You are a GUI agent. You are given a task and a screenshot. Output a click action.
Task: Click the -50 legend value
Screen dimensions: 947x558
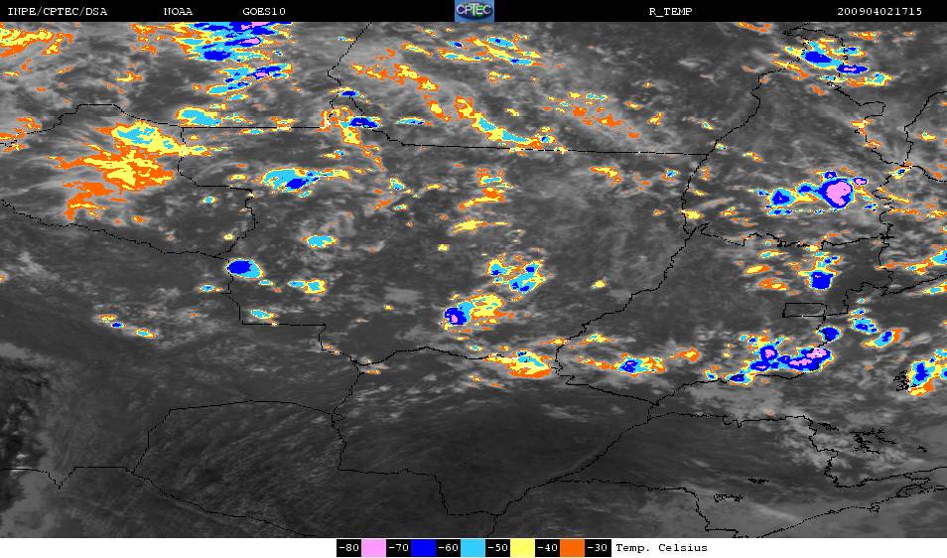tap(497, 548)
